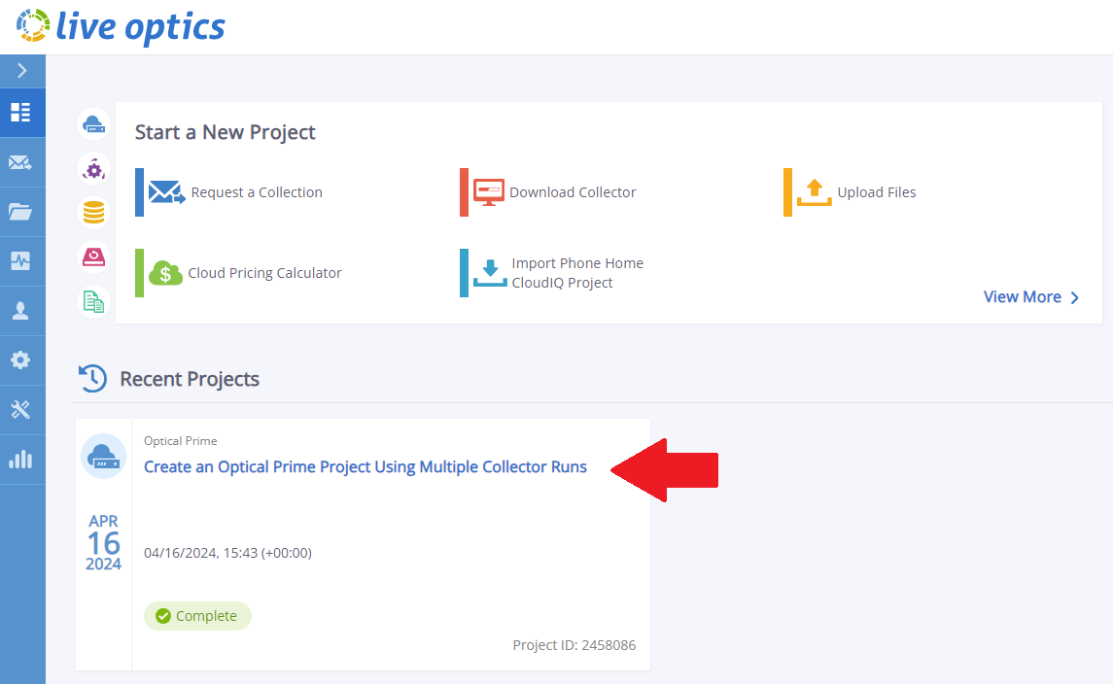
Task: Expand the left sidebar with chevron
Action: pyautogui.click(x=21, y=71)
